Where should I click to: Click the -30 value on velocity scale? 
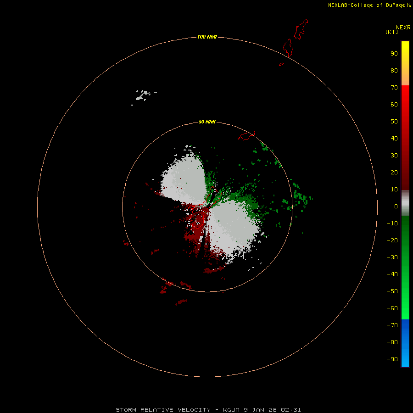[392, 257]
